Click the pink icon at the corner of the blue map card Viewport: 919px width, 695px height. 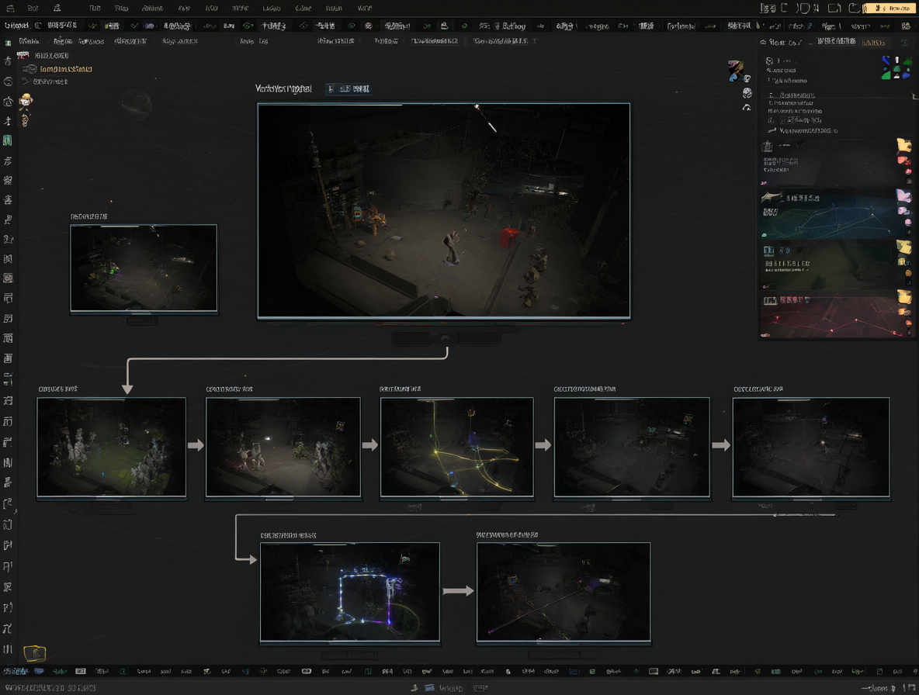coord(903,195)
